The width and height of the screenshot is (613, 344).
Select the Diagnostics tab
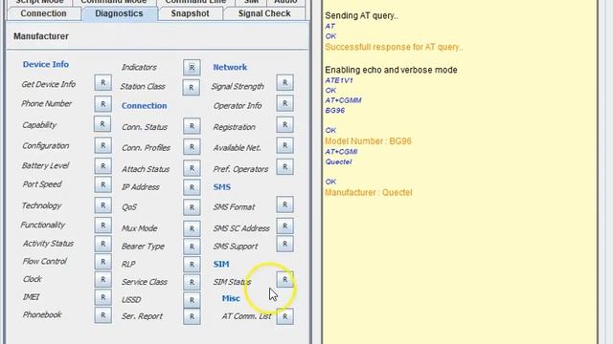119,13
